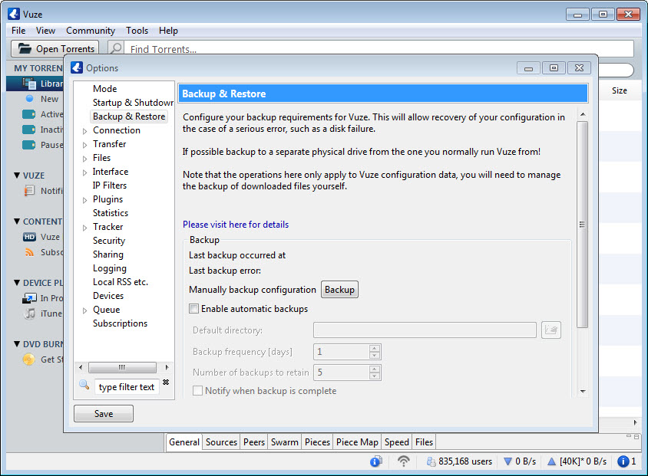Image resolution: width=648 pixels, height=476 pixels.
Task: Open the View menu
Action: [45, 31]
